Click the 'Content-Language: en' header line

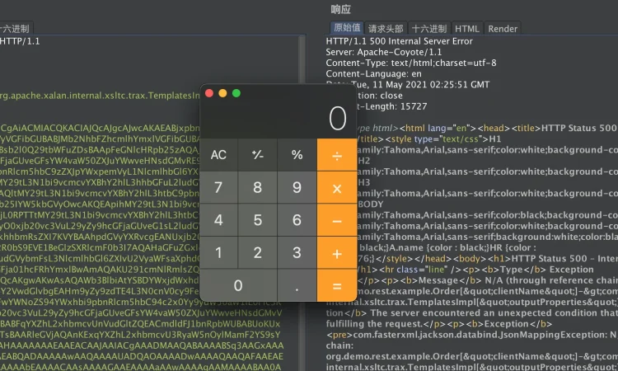[x=373, y=73]
